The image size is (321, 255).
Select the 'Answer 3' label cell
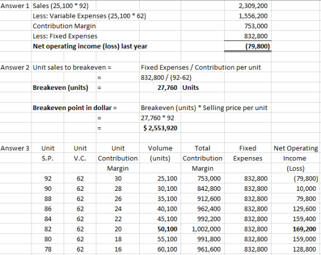15,148
